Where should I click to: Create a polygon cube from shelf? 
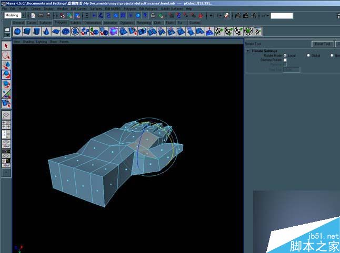27,31
